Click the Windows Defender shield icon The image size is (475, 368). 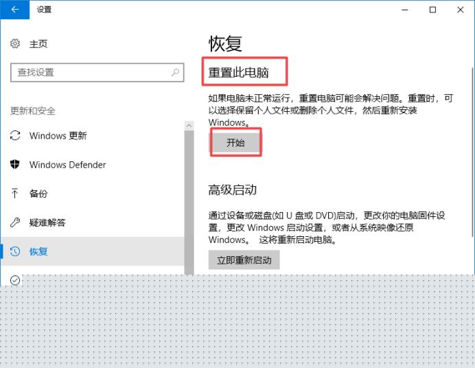(15, 165)
